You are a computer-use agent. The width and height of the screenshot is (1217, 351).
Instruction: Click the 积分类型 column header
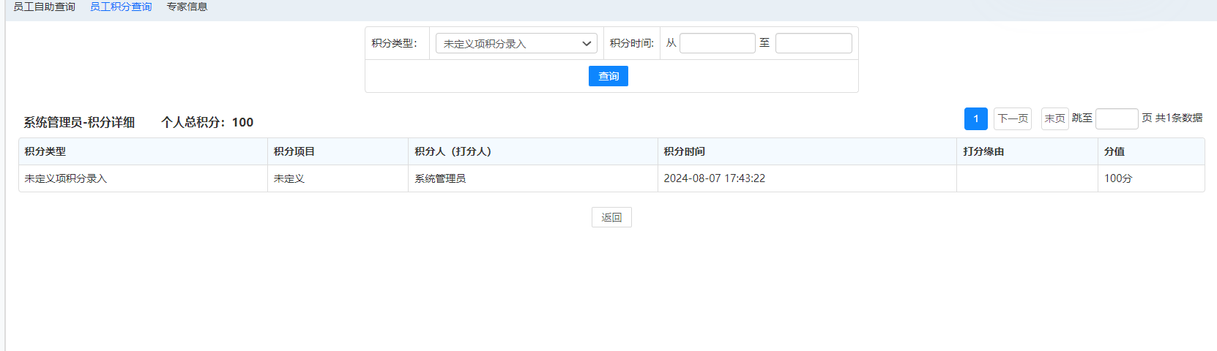tap(45, 151)
